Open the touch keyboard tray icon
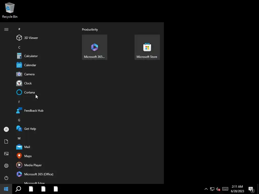The height and width of the screenshot is (194, 259). point(225,189)
